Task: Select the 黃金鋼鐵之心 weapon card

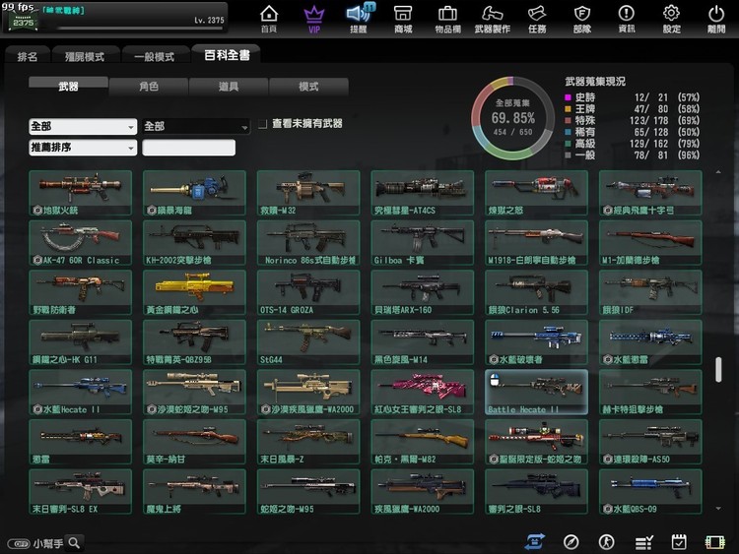Action: (x=194, y=293)
